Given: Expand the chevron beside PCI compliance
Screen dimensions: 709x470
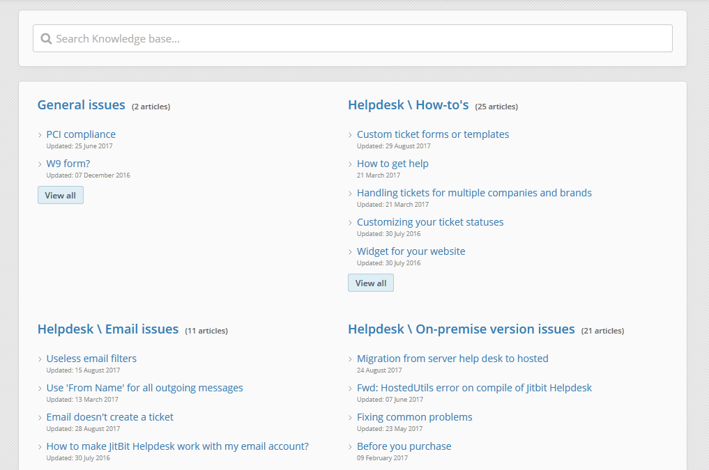Looking at the screenshot, I should tap(39, 134).
